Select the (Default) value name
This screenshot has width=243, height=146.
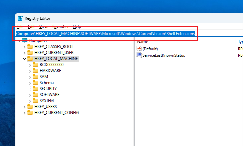click(150, 49)
